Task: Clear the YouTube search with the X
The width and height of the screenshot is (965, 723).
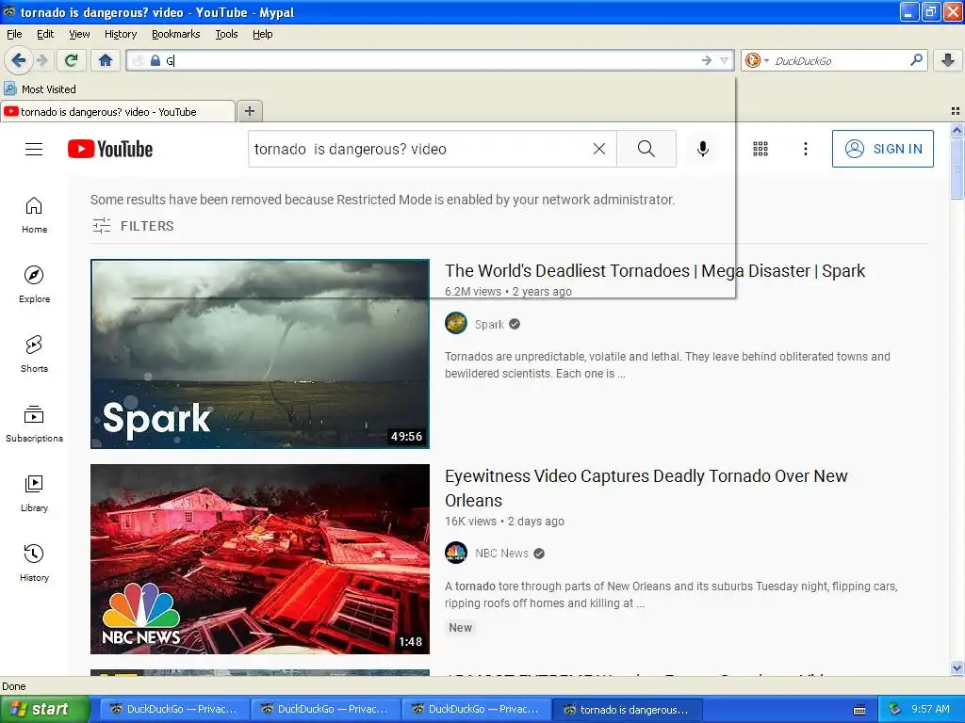Action: tap(598, 149)
